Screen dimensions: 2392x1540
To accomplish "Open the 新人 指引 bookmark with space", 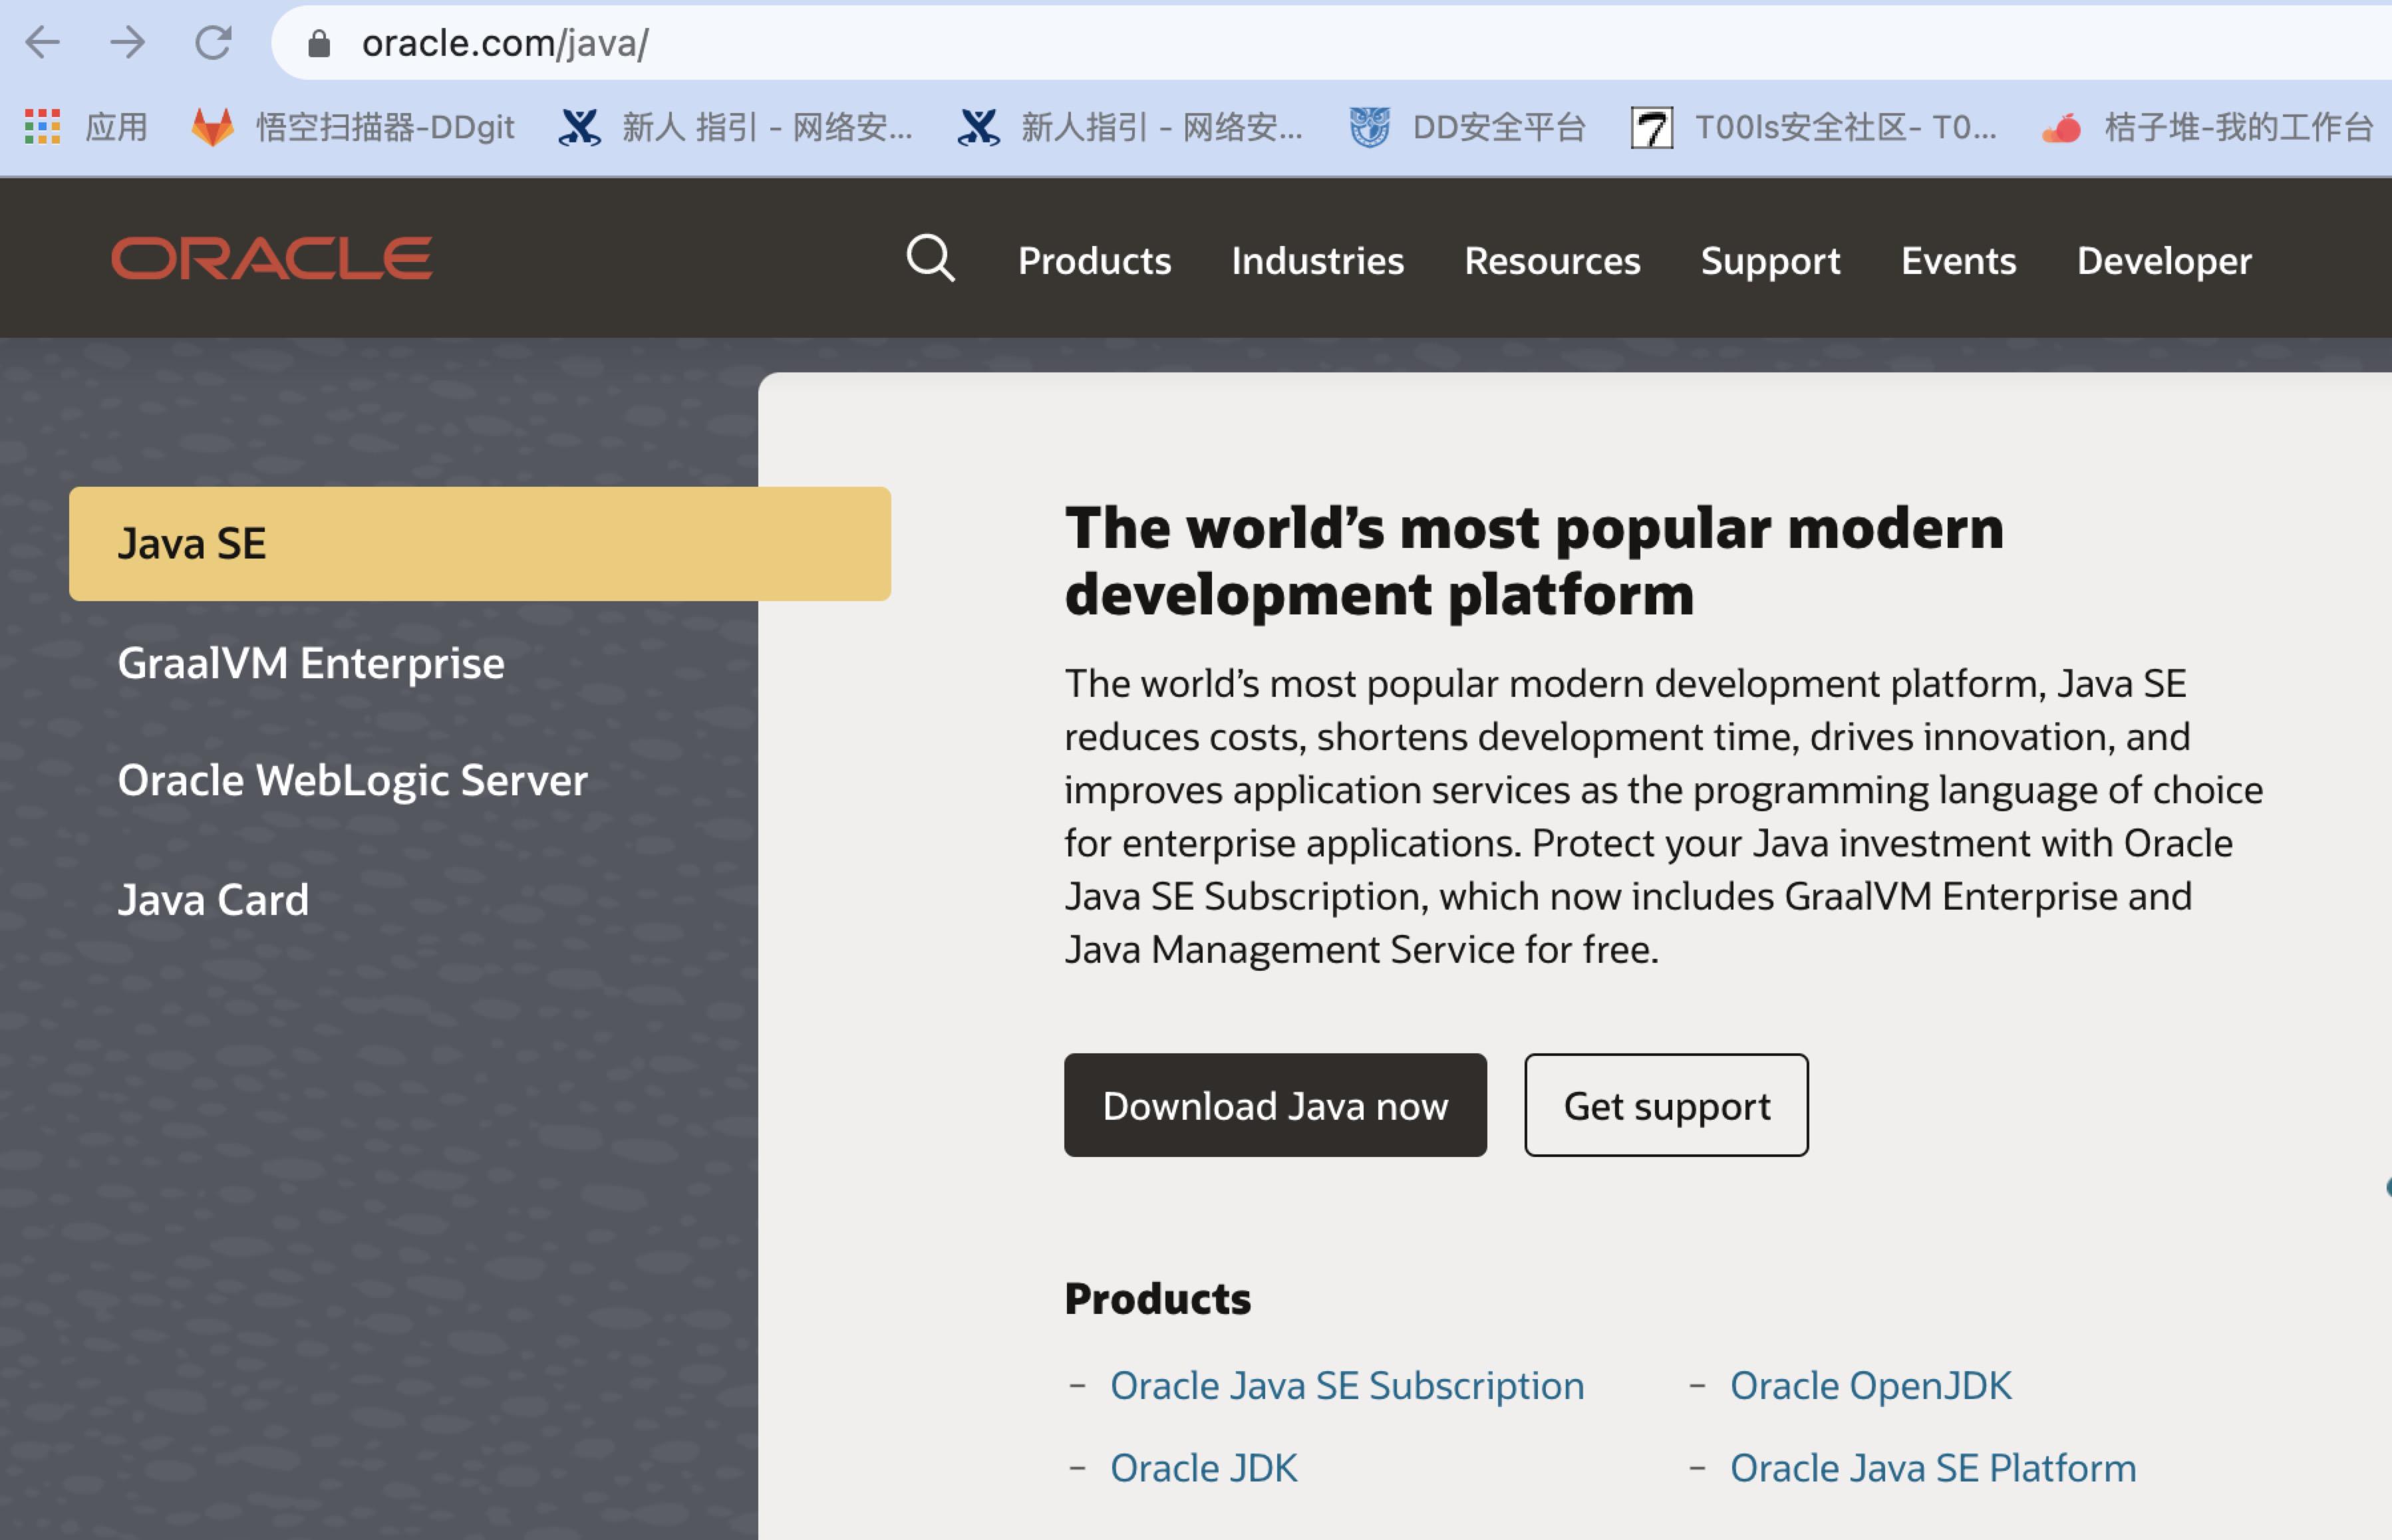I will click(735, 127).
